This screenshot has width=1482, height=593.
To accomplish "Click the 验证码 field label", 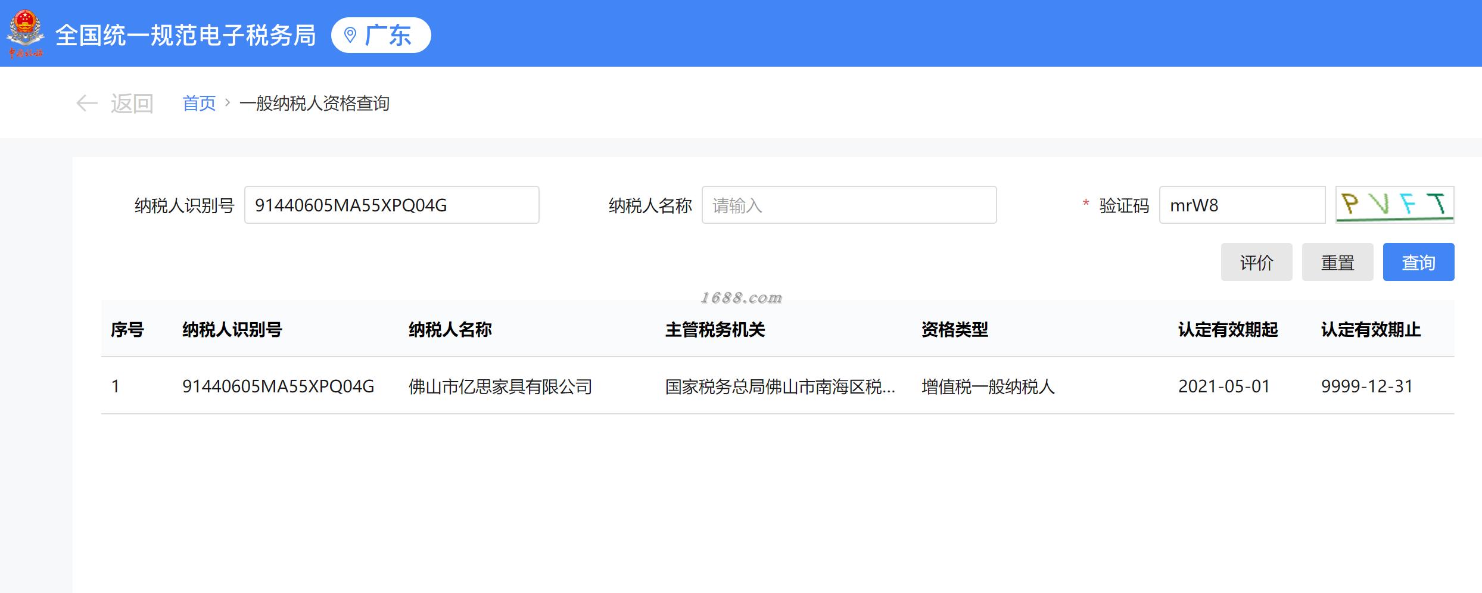I will [x=1124, y=205].
